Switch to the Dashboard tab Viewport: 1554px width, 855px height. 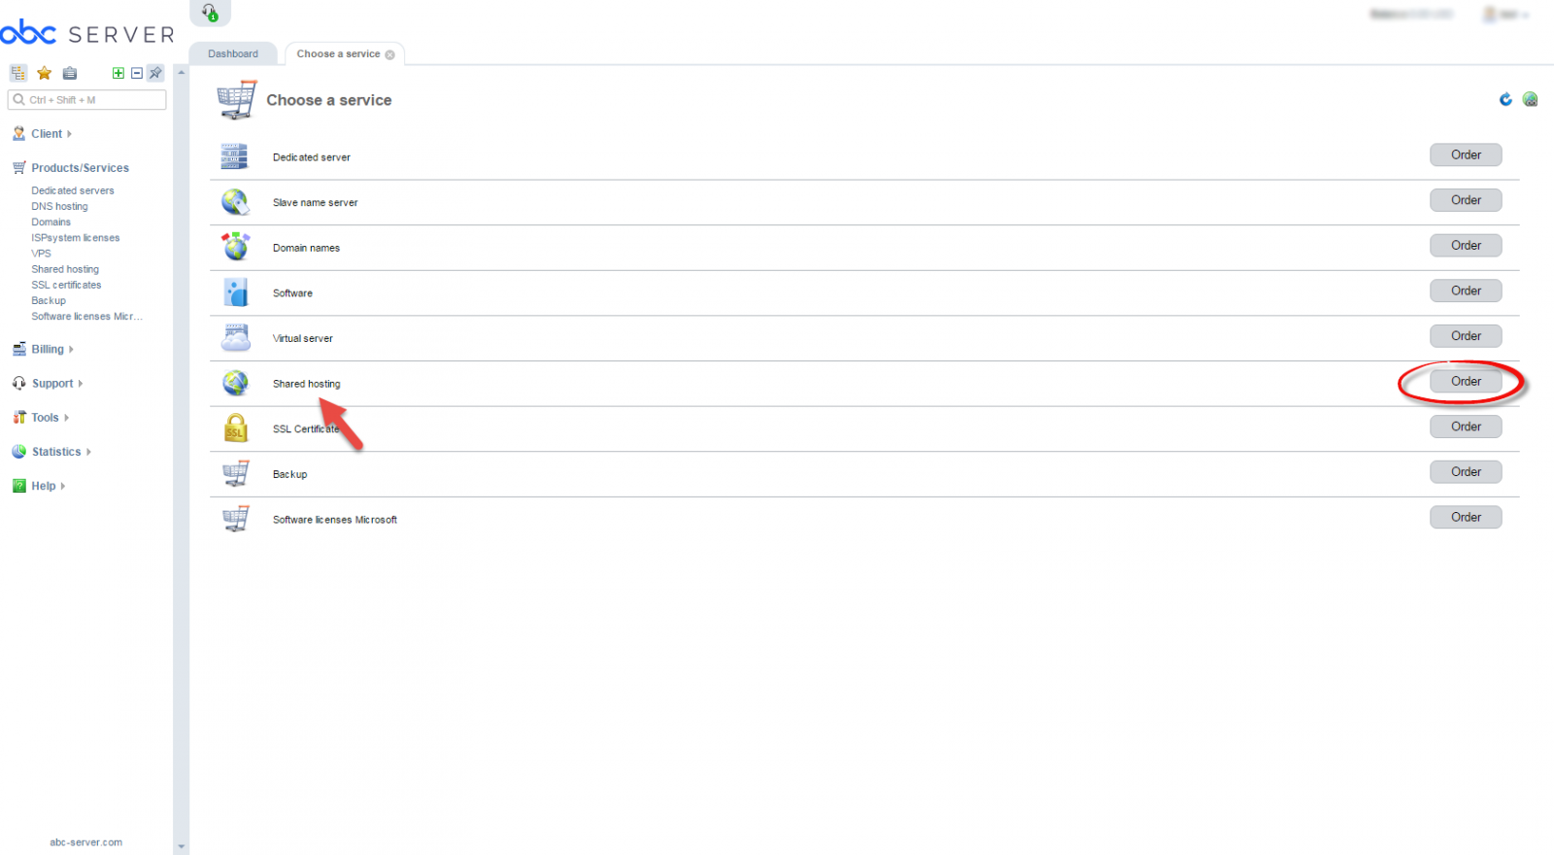click(x=233, y=53)
